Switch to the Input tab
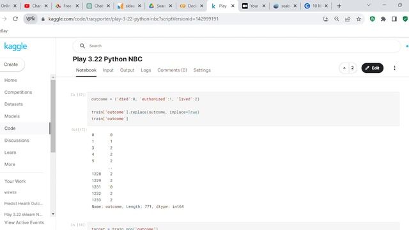 pos(108,70)
